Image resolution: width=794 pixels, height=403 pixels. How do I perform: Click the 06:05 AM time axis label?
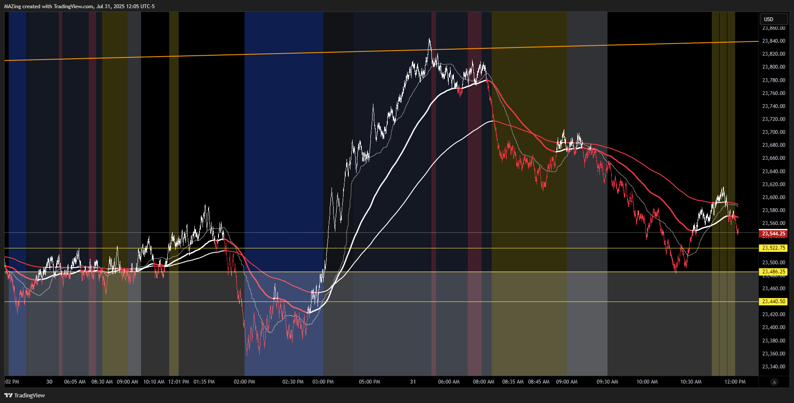tap(75, 382)
